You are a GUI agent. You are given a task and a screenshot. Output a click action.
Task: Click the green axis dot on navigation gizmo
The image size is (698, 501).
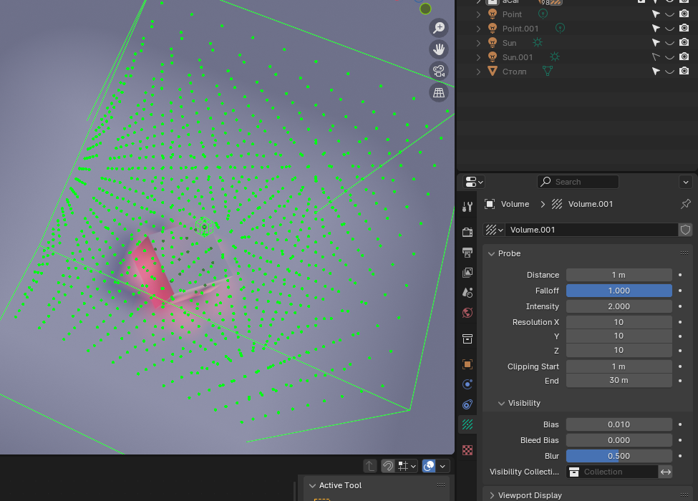(x=425, y=9)
